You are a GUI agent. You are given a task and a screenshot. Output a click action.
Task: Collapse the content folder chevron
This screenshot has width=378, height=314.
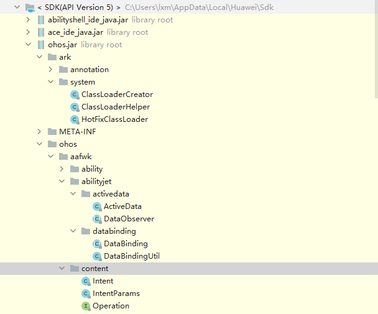pos(62,268)
